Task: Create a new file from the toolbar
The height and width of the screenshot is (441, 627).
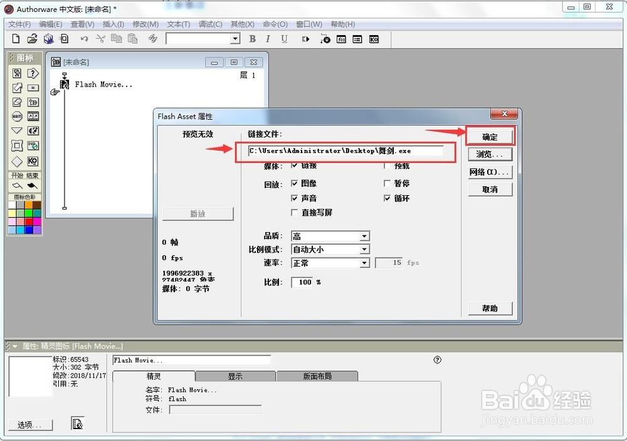Action: (16, 39)
